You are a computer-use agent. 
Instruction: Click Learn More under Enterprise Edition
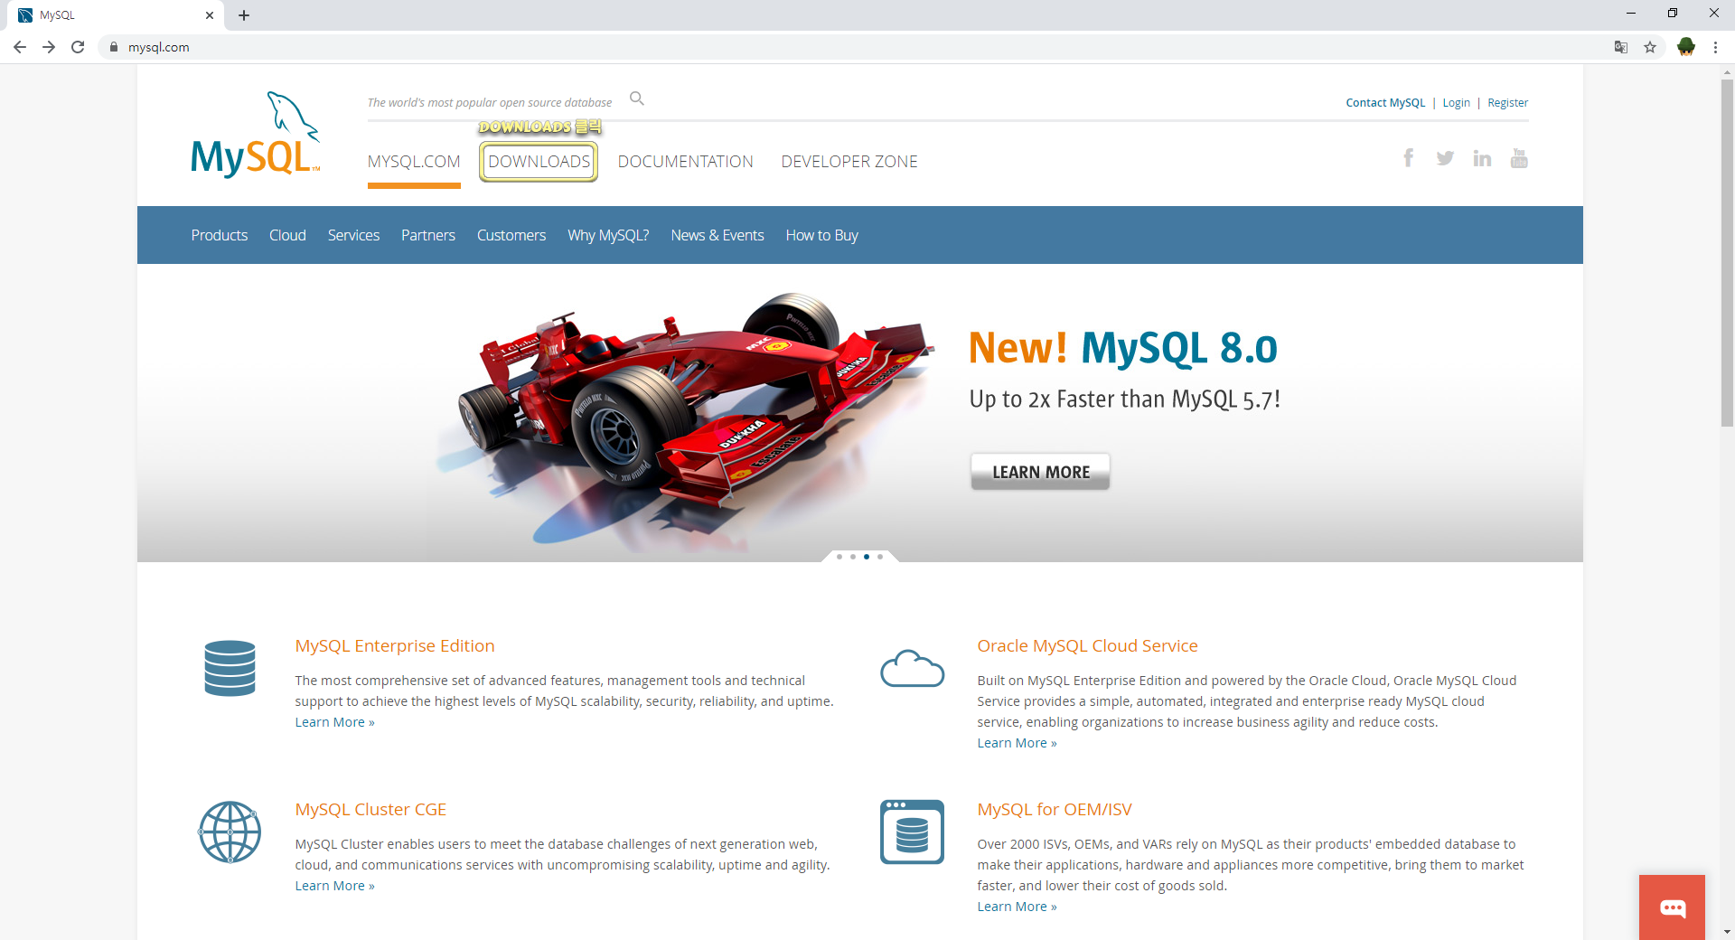tap(334, 722)
